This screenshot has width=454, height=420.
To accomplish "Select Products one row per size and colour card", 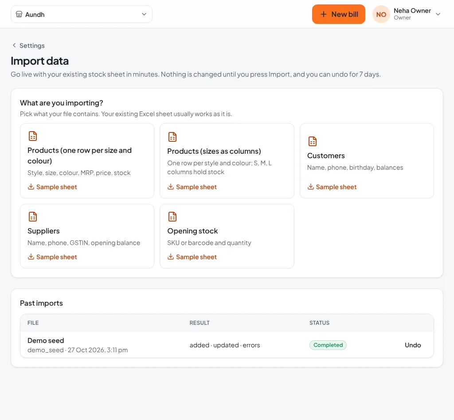I will pyautogui.click(x=87, y=161).
